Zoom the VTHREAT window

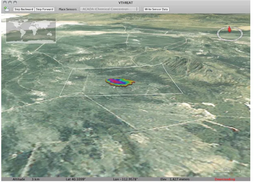(15, 2)
